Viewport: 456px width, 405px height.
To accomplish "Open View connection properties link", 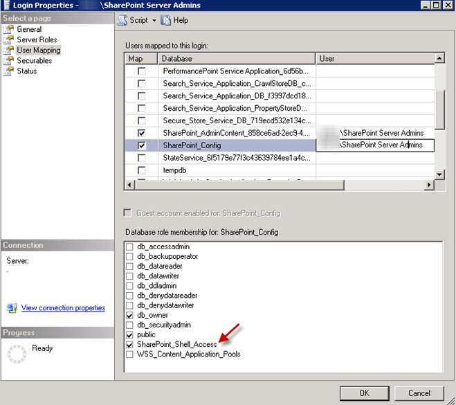I will [63, 307].
